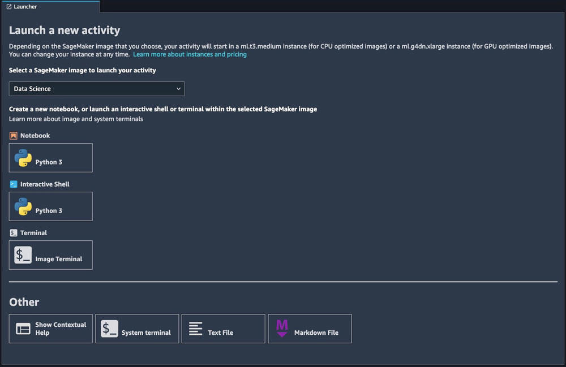Screen dimensions: 566x367
Task: Click the Python logo in the Notebook card
Action: pos(23,158)
